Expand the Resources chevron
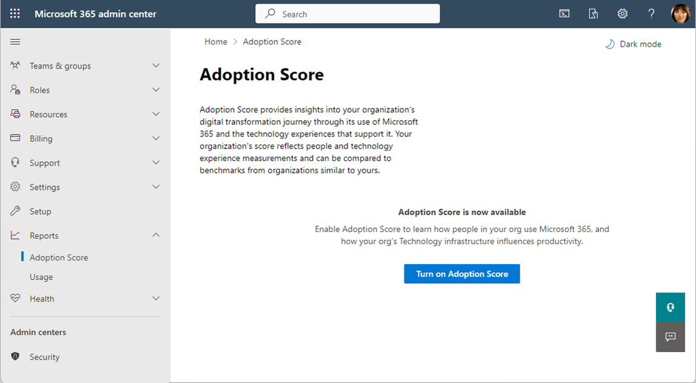 (156, 114)
